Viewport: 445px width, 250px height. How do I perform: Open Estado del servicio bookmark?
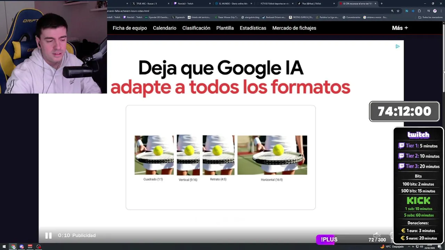(199, 17)
